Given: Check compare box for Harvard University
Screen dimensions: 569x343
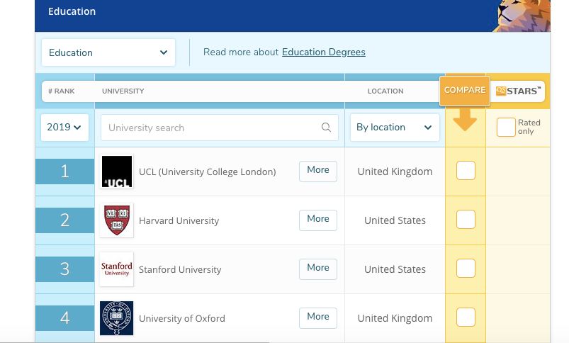Looking at the screenshot, I should [466, 219].
